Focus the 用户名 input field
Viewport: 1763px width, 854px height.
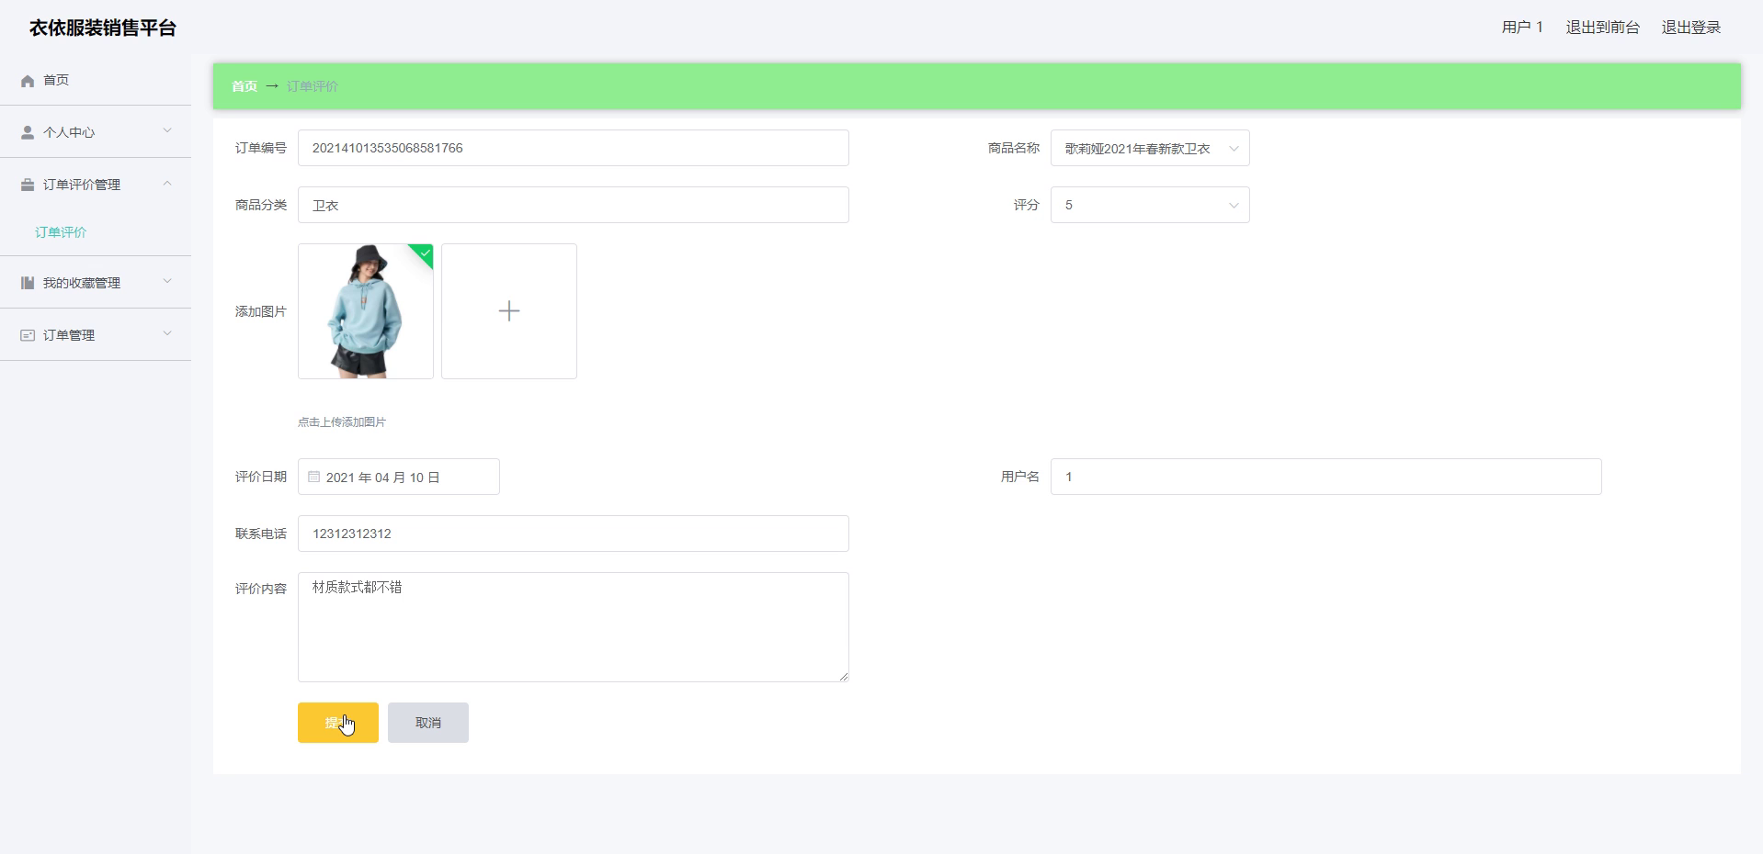tap(1326, 477)
